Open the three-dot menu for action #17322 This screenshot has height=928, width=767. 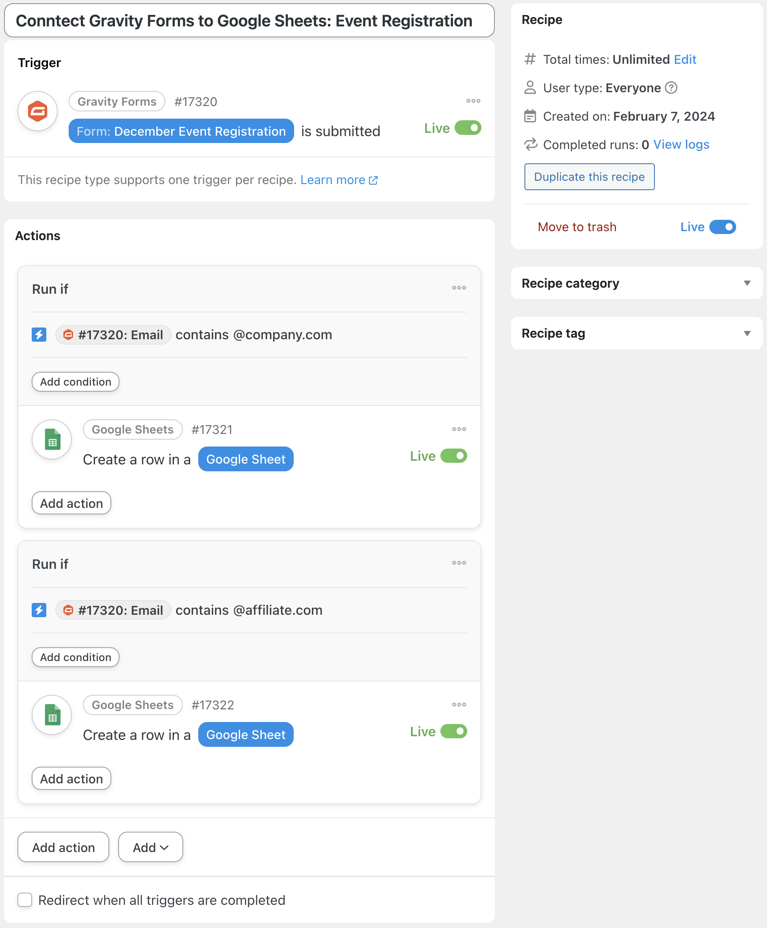coord(459,705)
